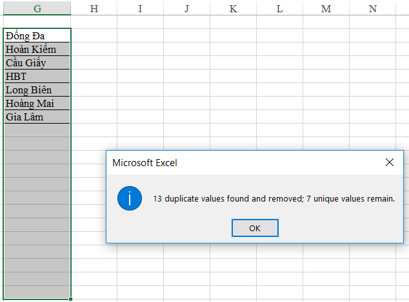The width and height of the screenshot is (409, 302).
Task: Select column M header
Action: 326,8
